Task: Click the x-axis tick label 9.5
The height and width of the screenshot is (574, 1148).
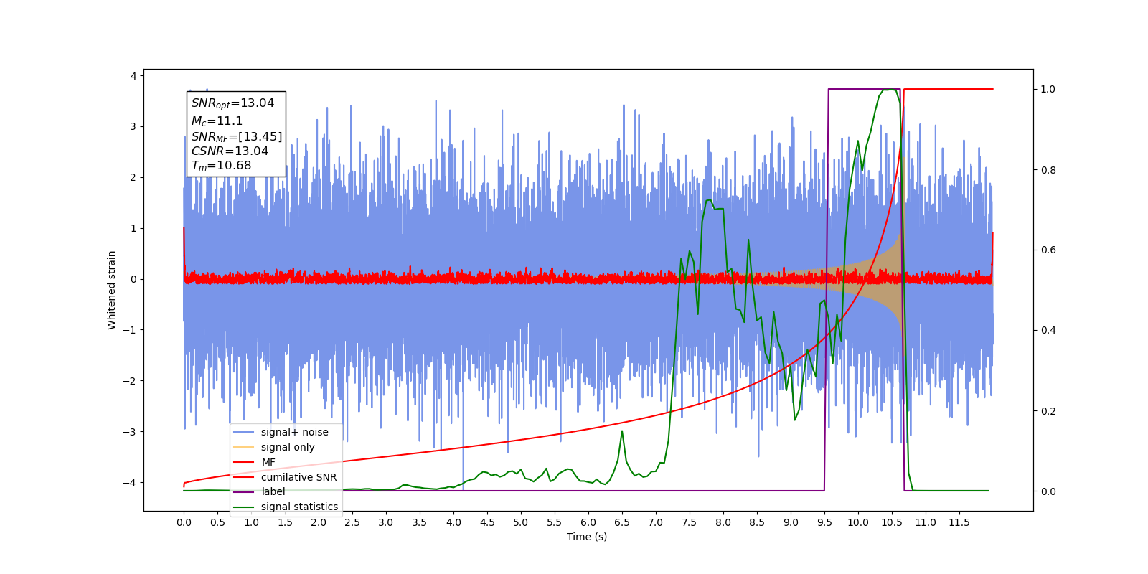Action: pyautogui.click(x=824, y=522)
